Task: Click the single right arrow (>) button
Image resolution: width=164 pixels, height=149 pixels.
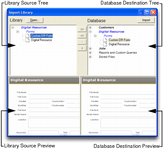Action: [82, 42]
